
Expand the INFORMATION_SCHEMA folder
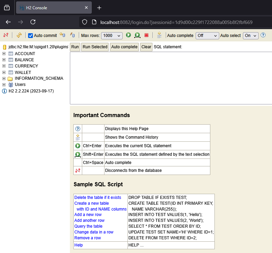(4, 78)
